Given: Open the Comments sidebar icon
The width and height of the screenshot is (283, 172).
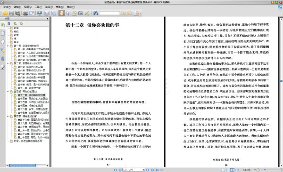Looking at the screenshot, I should [3, 50].
